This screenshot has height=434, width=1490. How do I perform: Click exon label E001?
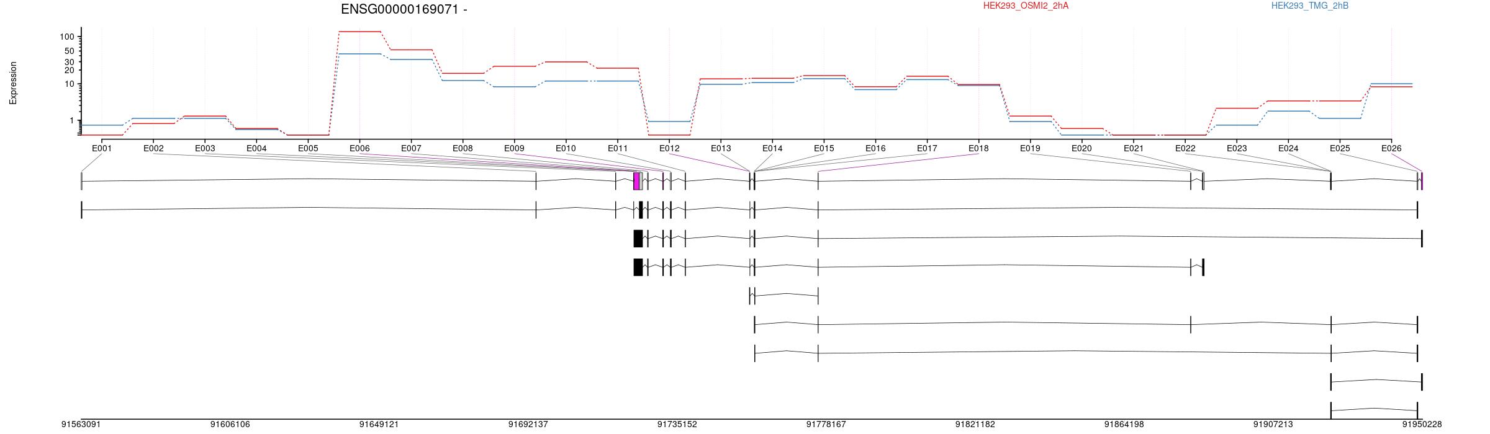pyautogui.click(x=102, y=148)
